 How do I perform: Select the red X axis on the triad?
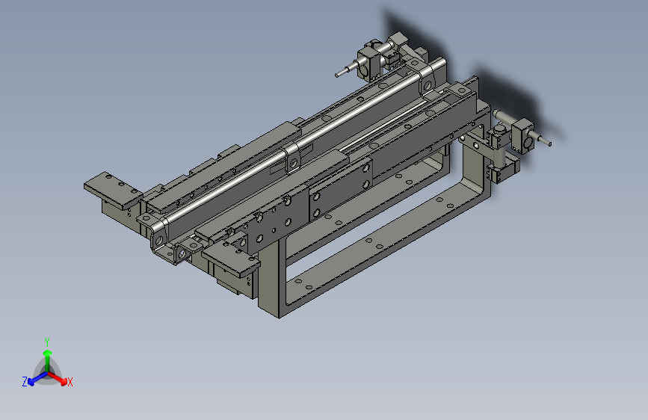point(58,378)
